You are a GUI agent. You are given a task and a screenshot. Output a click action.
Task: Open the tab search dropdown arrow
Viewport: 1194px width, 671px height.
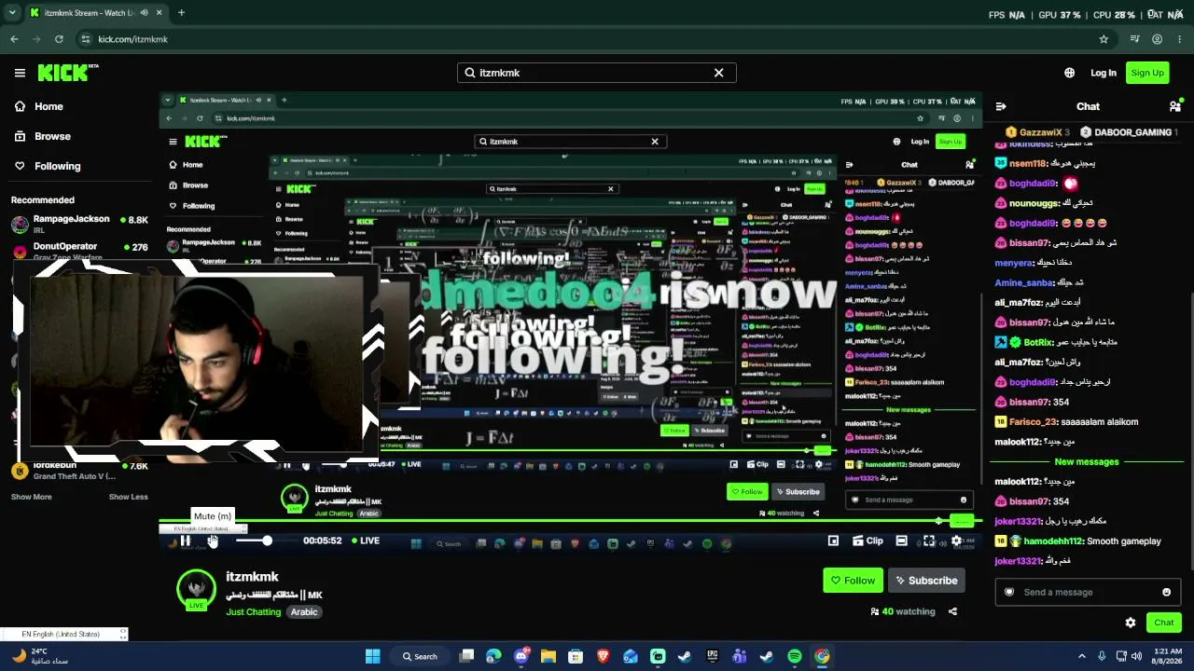(12, 13)
